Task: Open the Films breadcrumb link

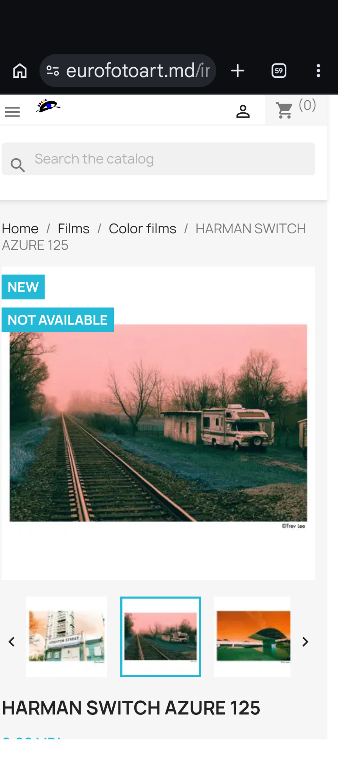Action: click(74, 229)
